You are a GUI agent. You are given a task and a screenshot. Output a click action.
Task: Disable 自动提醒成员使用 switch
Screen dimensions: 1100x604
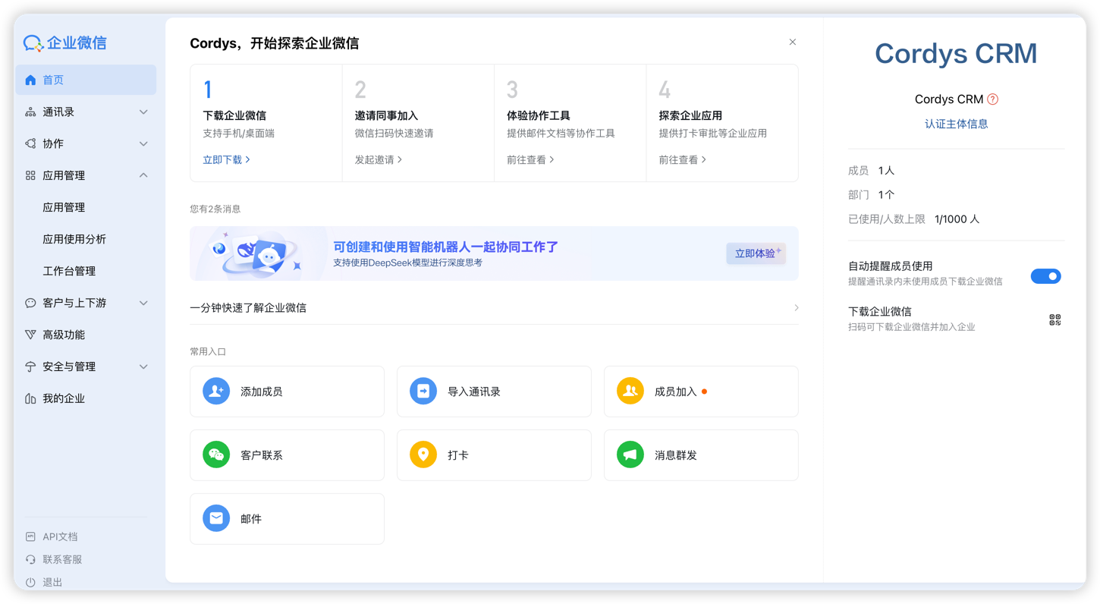click(x=1046, y=276)
